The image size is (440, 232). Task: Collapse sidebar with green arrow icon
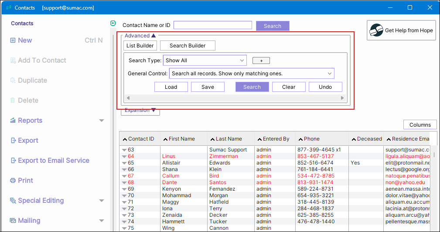tap(113, 24)
